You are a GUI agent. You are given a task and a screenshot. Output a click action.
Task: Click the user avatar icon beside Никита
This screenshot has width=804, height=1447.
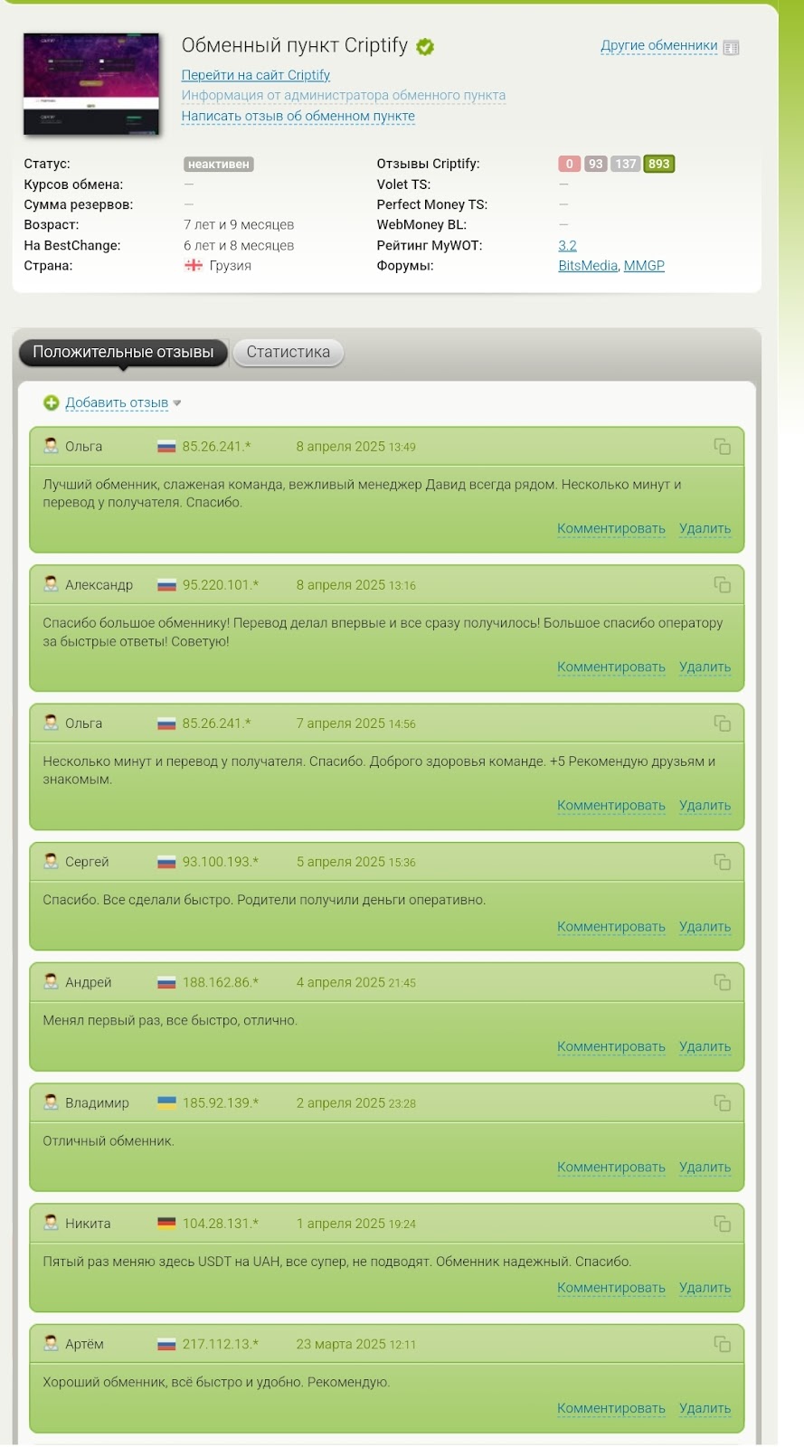click(52, 1223)
